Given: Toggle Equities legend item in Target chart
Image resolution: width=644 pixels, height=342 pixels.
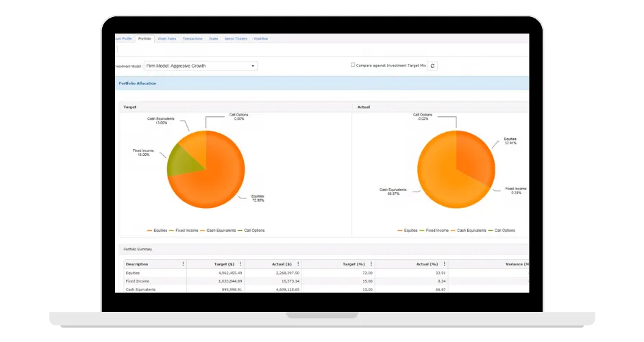Looking at the screenshot, I should pos(158,231).
